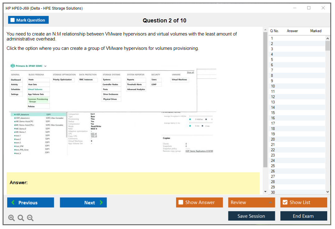This screenshot has height=229, width=335.
Task: Enable the Show Answer checkbox
Action: (x=181, y=203)
